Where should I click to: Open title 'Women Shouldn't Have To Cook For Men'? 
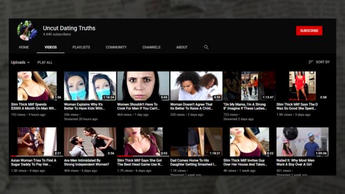click(139, 106)
